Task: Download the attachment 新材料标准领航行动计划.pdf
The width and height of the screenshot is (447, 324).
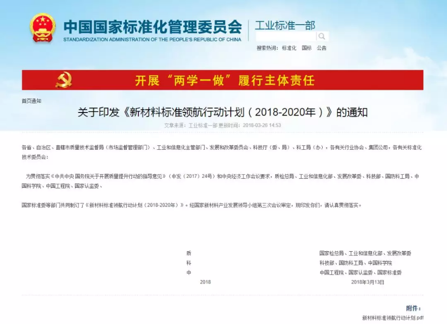Action: [x=393, y=318]
